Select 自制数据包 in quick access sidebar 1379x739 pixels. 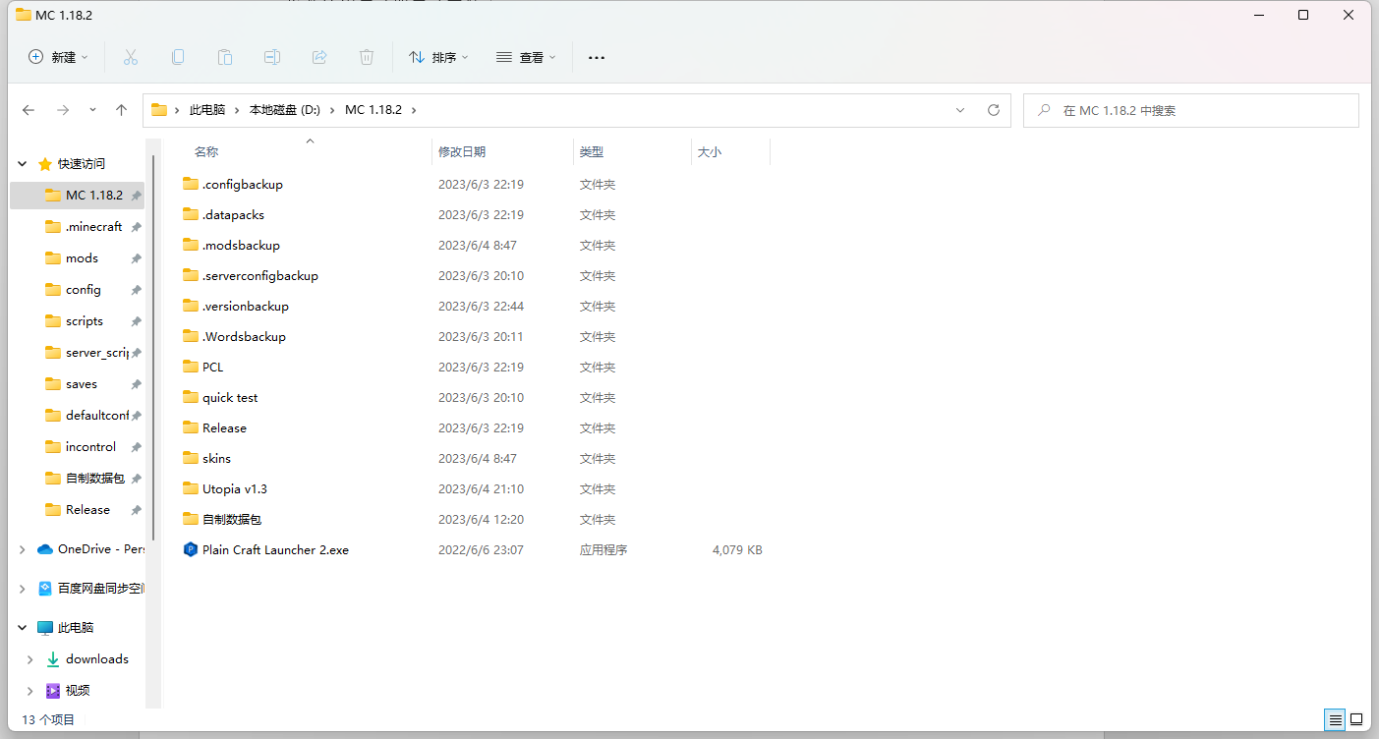[x=95, y=479]
